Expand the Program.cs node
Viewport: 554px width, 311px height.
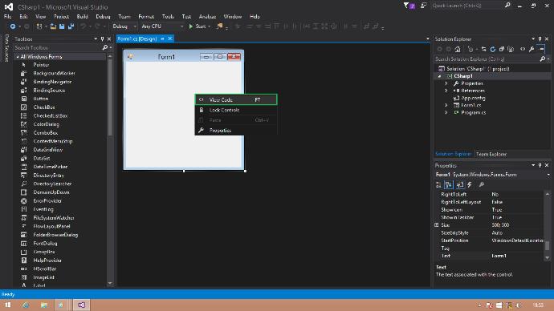tap(446, 112)
